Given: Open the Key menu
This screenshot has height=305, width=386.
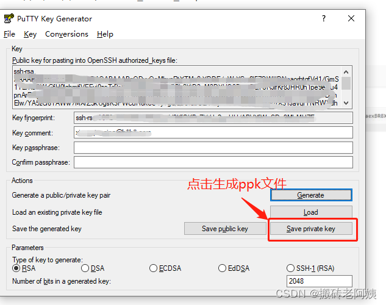Looking at the screenshot, I should click(30, 34).
